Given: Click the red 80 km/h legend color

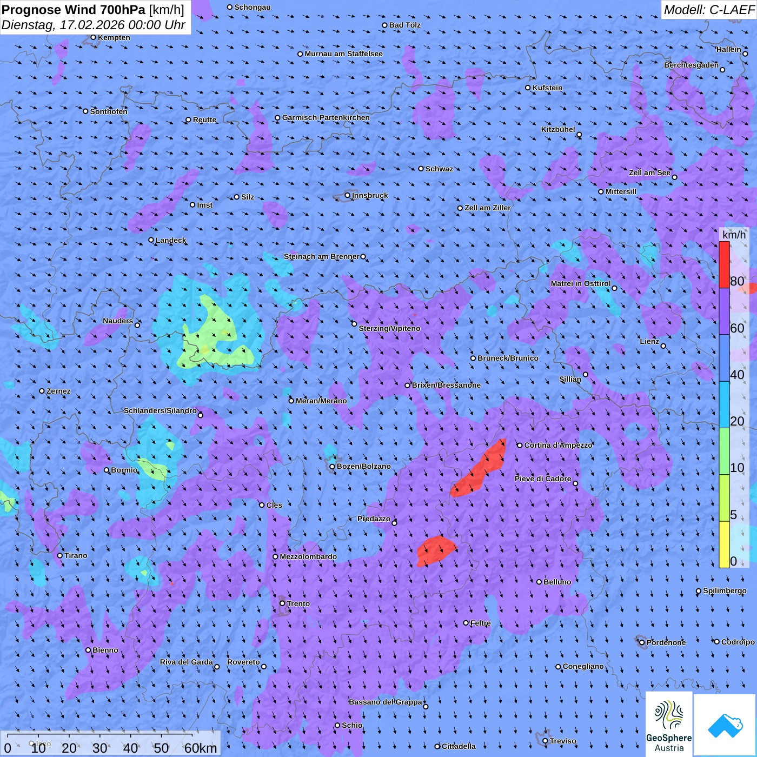Looking at the screenshot, I should point(724,264).
